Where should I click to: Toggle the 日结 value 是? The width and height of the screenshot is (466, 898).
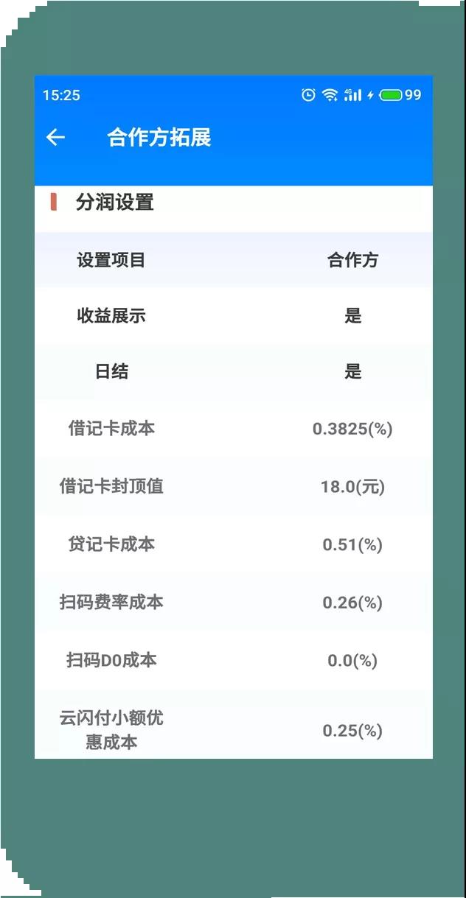[353, 371]
